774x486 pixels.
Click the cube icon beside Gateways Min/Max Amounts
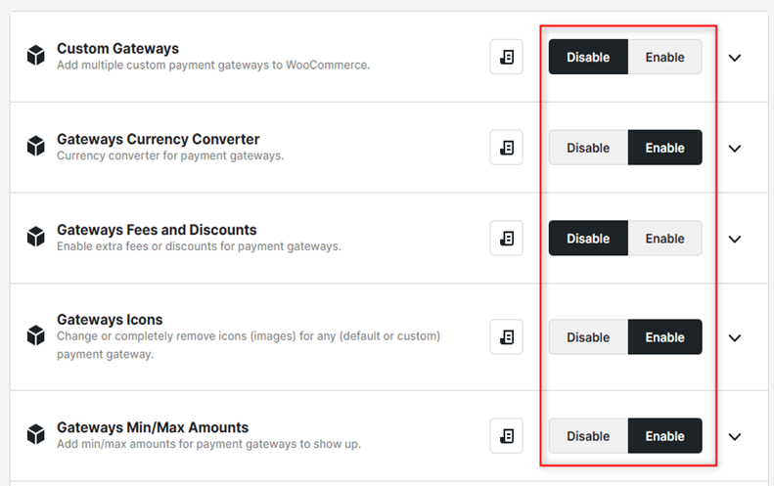click(x=35, y=434)
